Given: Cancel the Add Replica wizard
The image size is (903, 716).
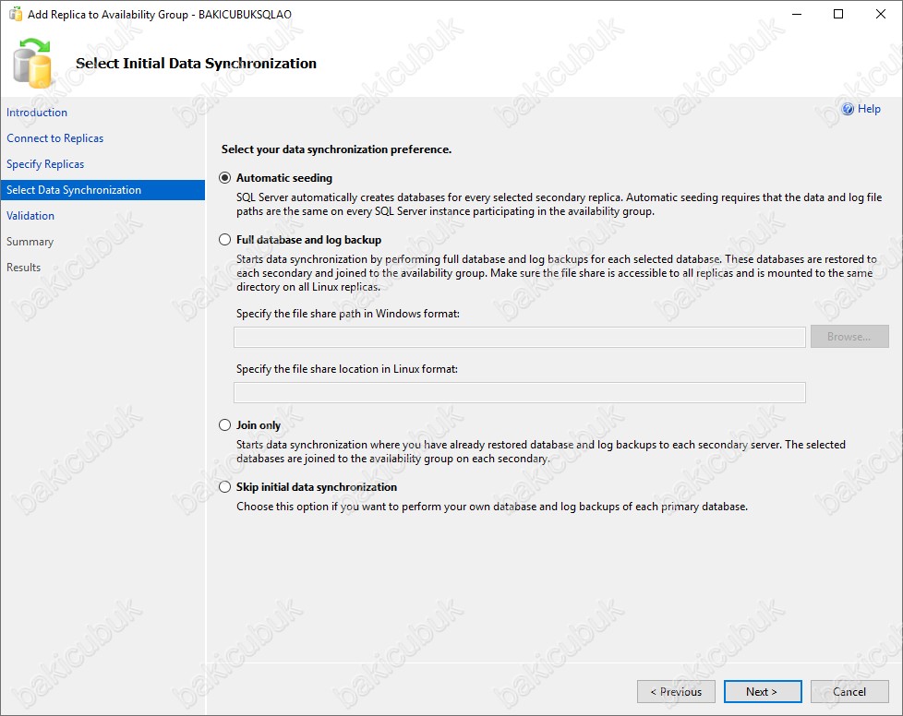Looking at the screenshot, I should tap(849, 692).
